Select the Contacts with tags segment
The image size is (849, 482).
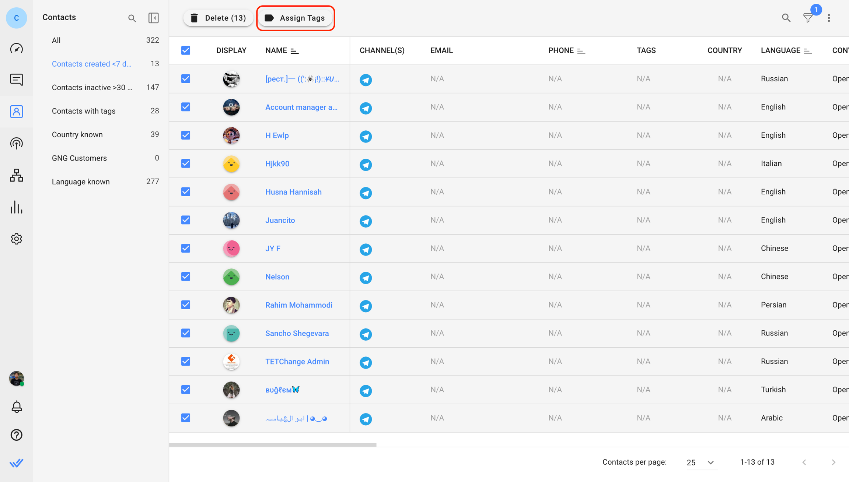point(84,111)
